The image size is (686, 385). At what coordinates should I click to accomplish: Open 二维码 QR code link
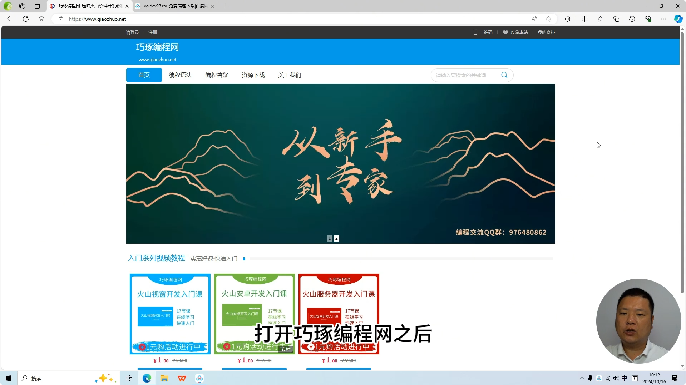(483, 32)
